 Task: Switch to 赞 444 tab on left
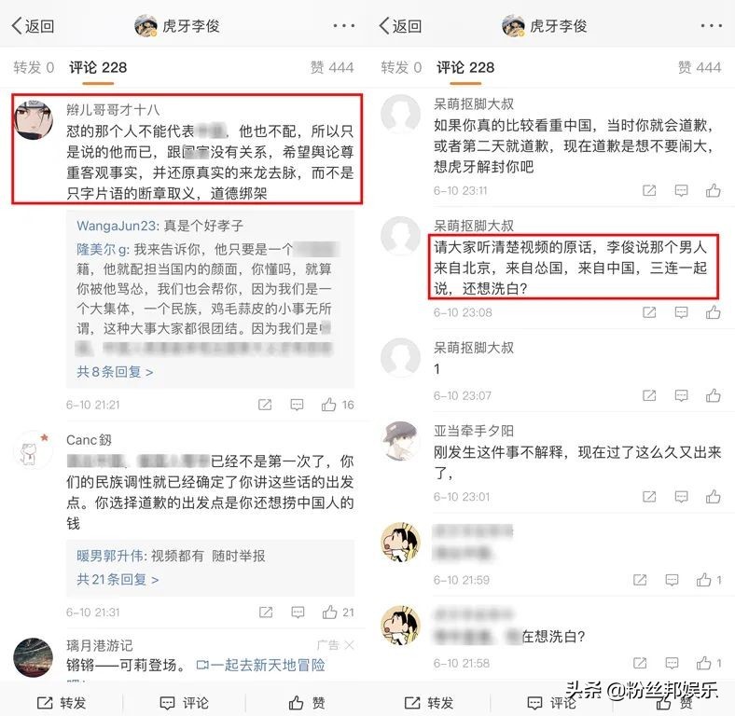(332, 67)
